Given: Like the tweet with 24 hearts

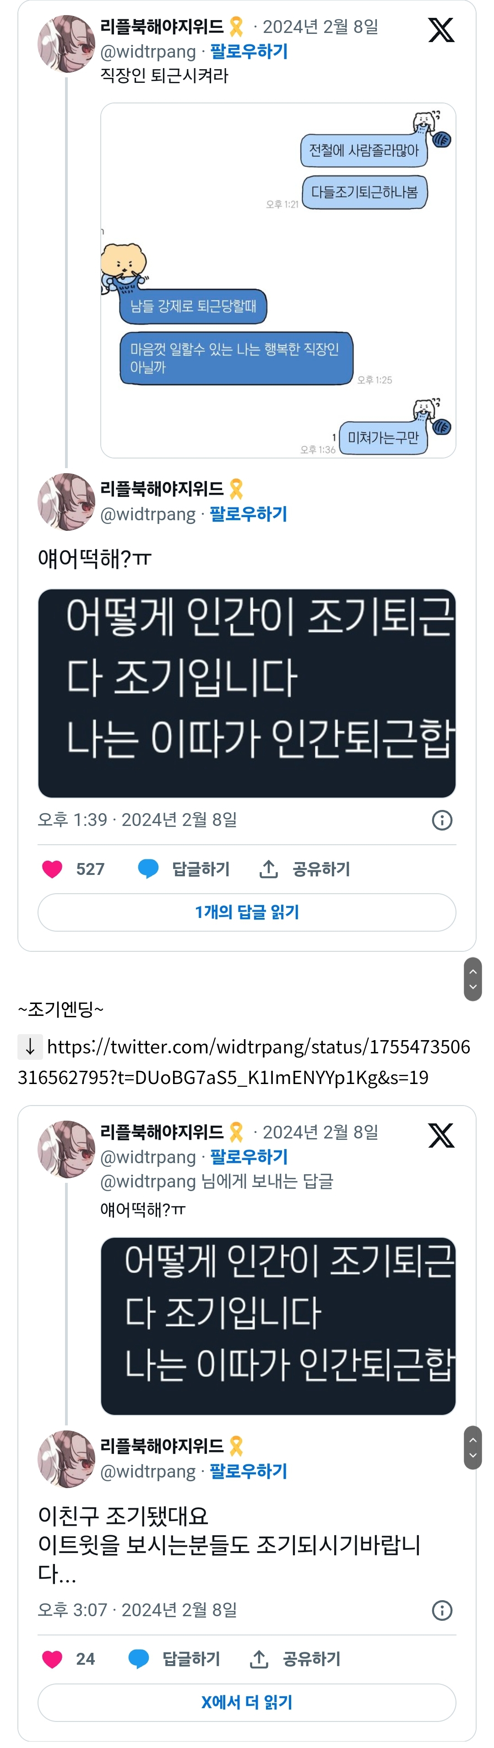Looking at the screenshot, I should [x=52, y=1659].
